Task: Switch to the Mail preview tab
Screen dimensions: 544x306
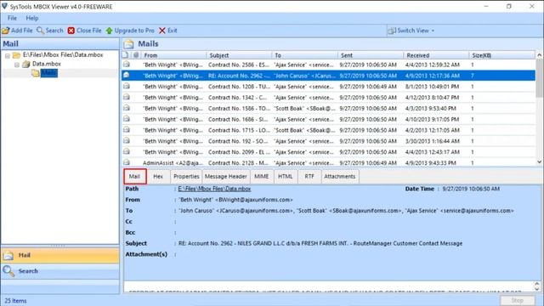Action: (x=134, y=176)
